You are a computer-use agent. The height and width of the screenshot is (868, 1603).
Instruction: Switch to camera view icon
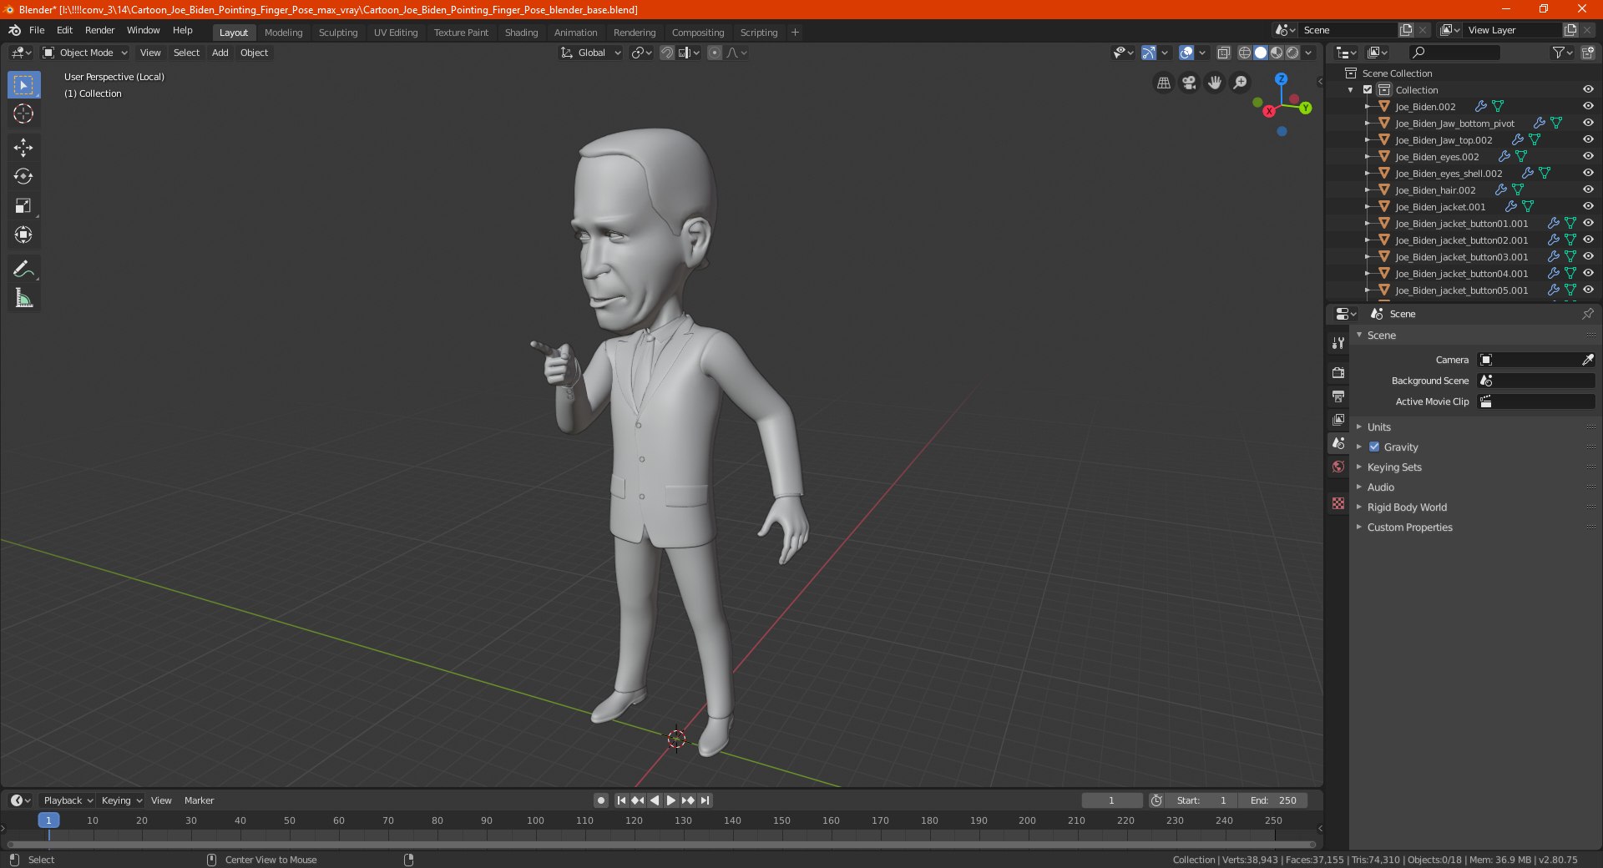[1189, 83]
